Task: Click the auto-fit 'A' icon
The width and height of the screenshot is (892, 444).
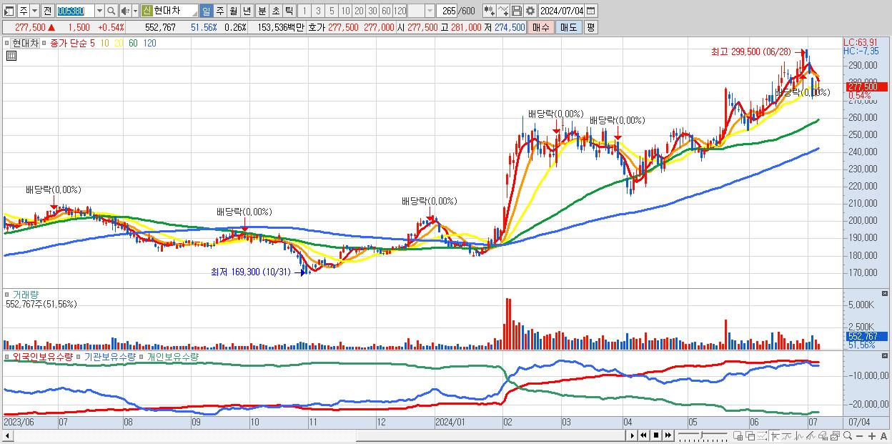Action: [883, 436]
